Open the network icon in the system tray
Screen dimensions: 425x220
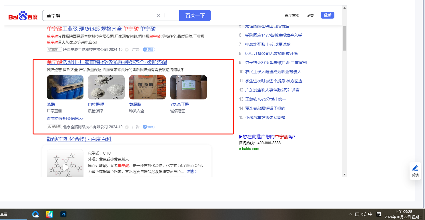[357, 214]
